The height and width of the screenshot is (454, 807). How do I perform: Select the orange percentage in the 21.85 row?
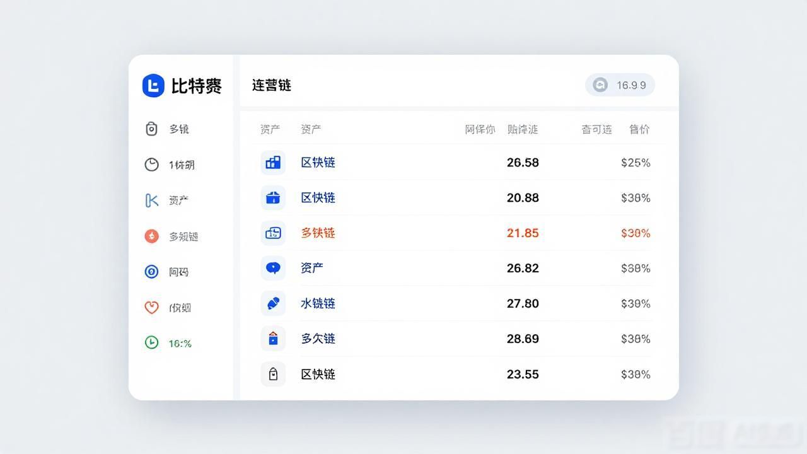(636, 233)
